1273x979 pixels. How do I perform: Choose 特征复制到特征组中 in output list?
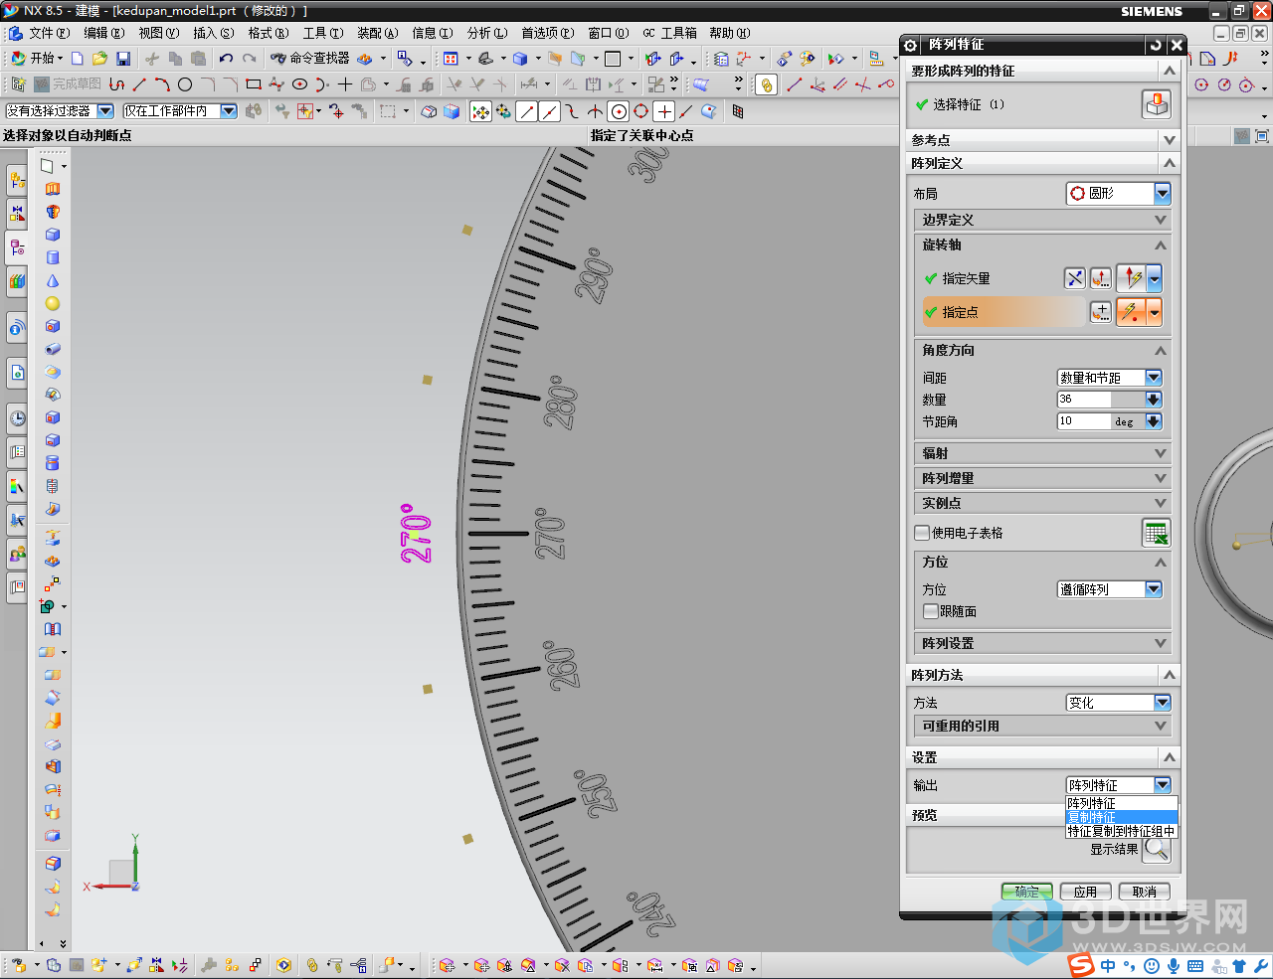1122,831
